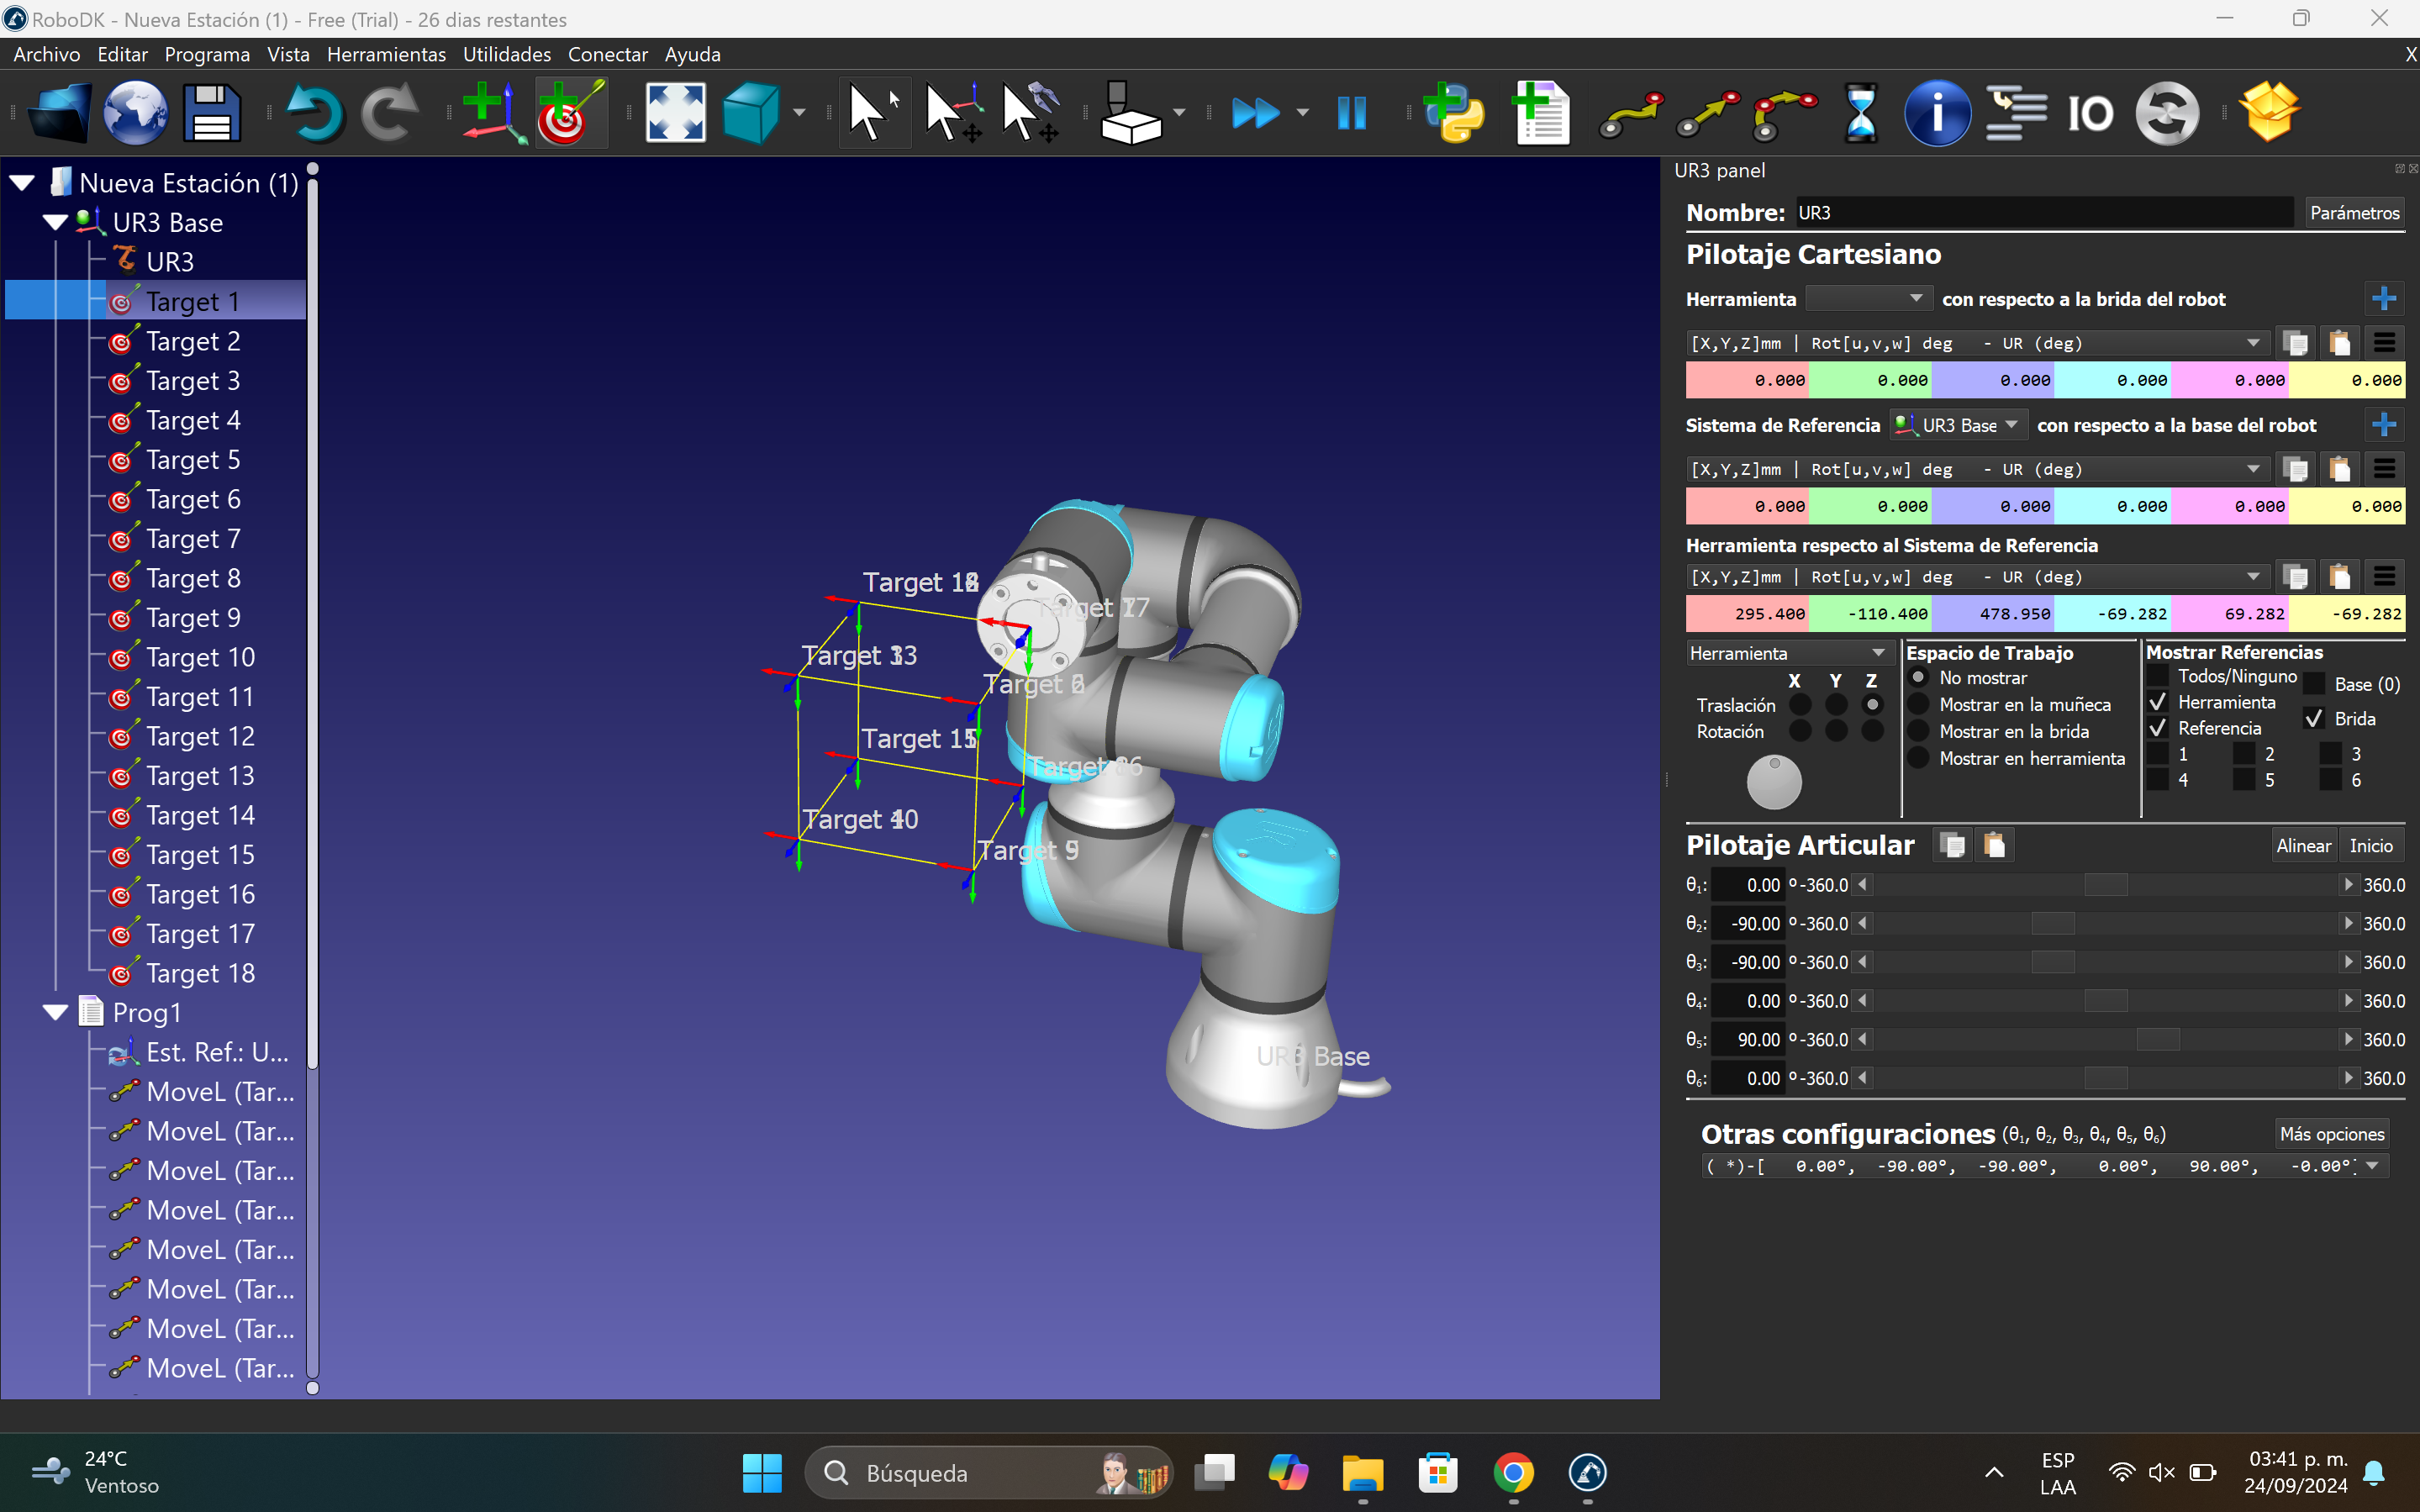The width and height of the screenshot is (2420, 1512).
Task: Save the station with the floppy disk icon
Action: point(212,113)
